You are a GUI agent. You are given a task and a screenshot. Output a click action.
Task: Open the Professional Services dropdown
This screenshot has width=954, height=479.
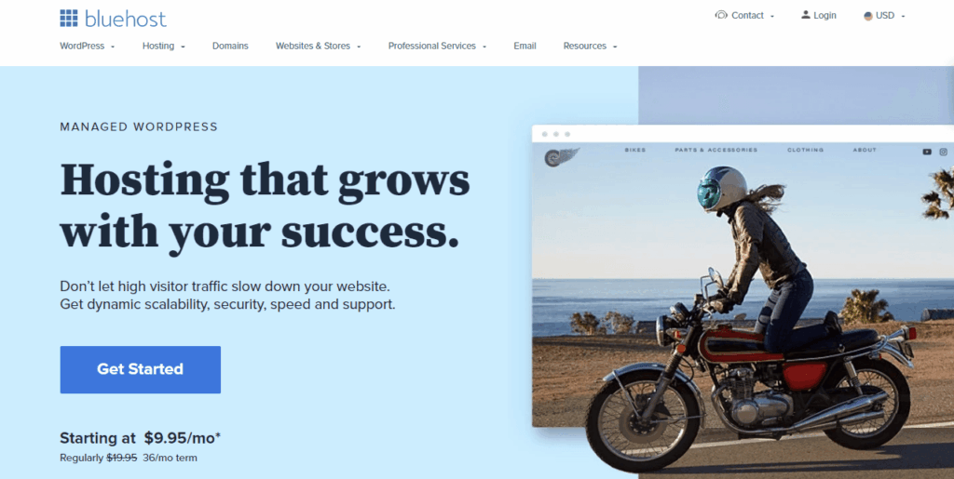pyautogui.click(x=437, y=47)
